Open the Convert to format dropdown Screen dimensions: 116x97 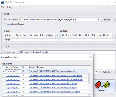[x=114, y=52]
